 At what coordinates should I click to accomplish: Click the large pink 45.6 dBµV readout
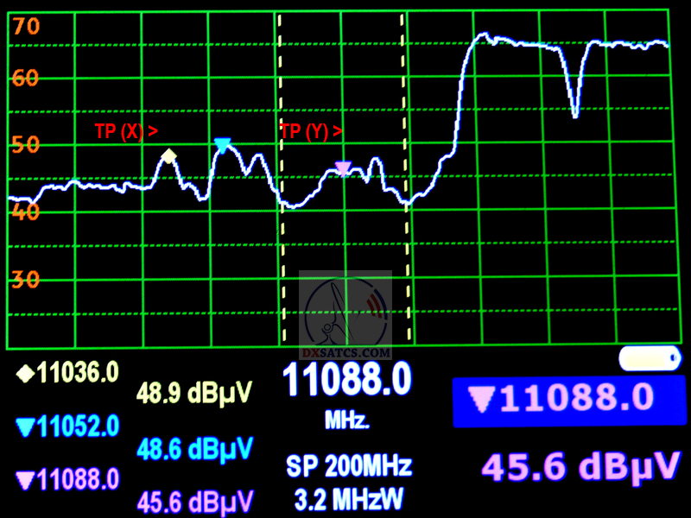pos(578,467)
